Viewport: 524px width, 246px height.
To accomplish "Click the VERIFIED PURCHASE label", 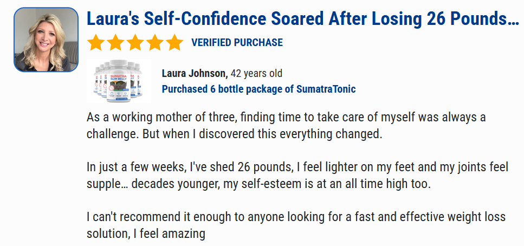I will (237, 43).
